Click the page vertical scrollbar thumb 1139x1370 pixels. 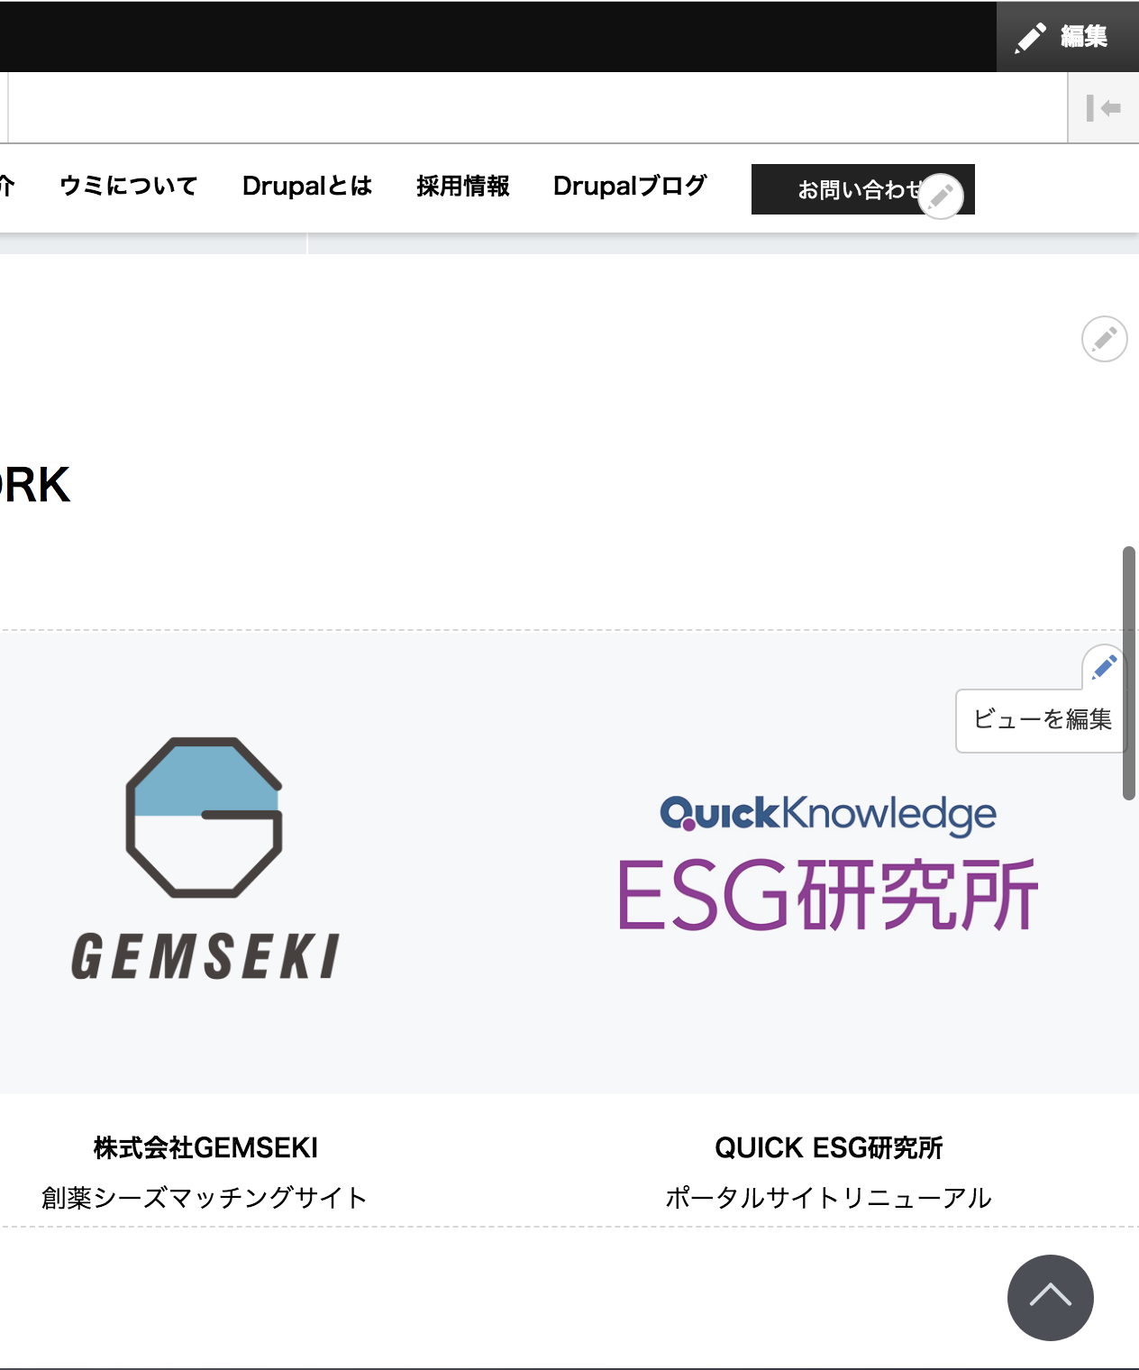[1128, 672]
